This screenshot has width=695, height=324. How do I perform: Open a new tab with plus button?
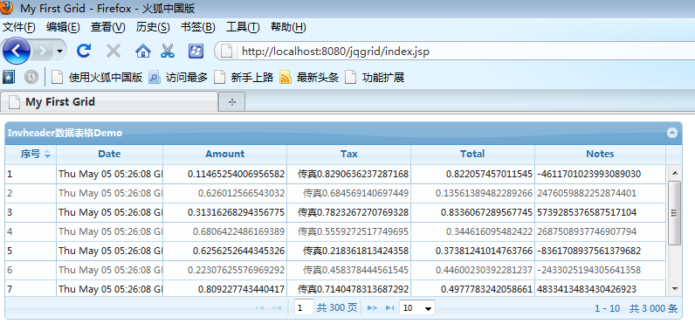232,102
